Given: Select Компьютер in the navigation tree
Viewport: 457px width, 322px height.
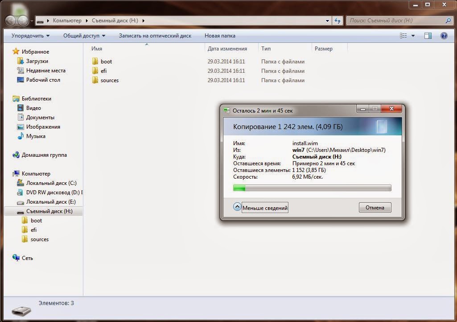Looking at the screenshot, I should [32, 174].
